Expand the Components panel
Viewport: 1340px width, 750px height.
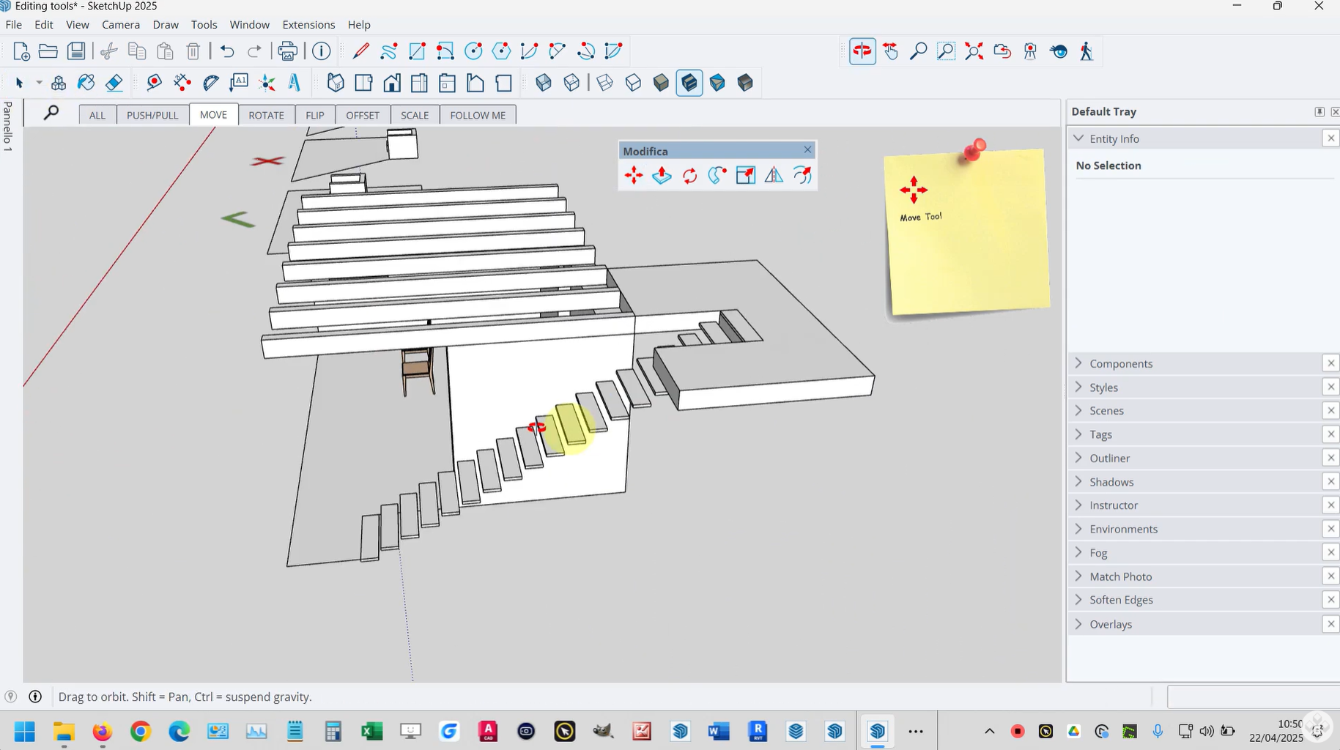[x=1120, y=364]
